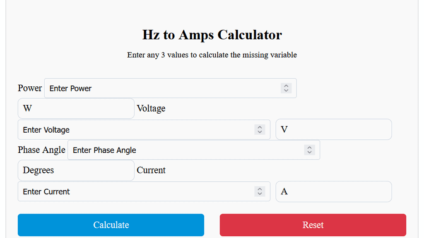424x238 pixels.
Task: Open the A current unit selector
Action: 334,191
